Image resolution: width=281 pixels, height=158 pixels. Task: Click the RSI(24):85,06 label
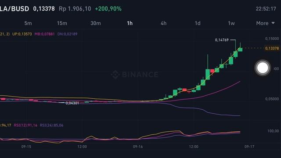(x=52, y=125)
